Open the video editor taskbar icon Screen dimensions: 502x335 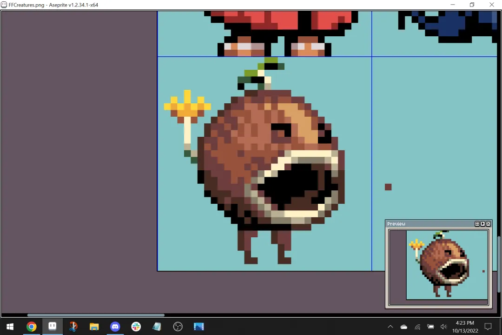[199, 327]
